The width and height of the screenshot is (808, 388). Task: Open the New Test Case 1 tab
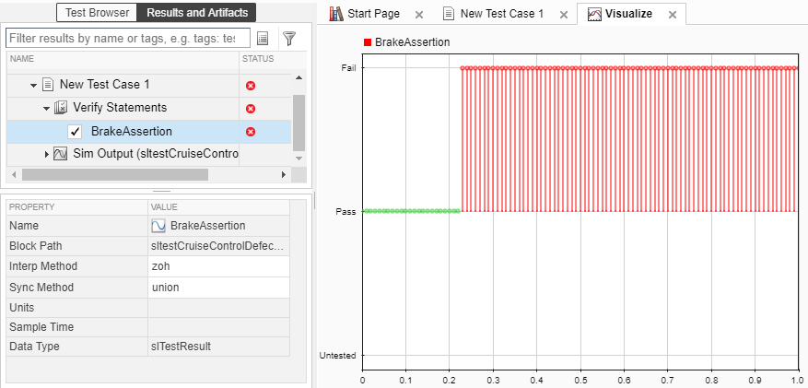(502, 14)
